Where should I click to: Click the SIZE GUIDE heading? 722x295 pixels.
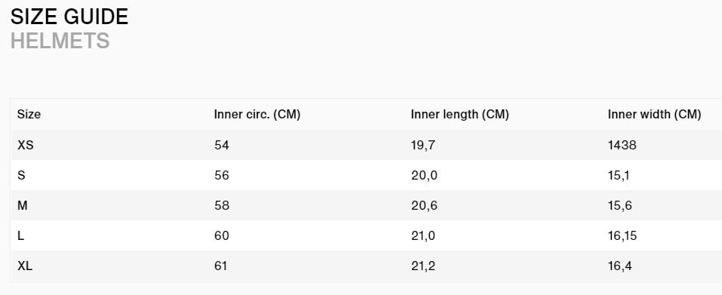tap(69, 17)
